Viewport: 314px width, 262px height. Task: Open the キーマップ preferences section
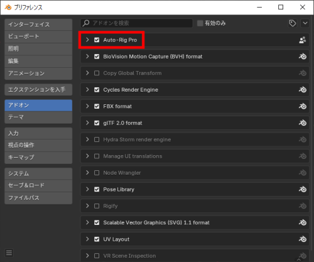[x=38, y=157]
